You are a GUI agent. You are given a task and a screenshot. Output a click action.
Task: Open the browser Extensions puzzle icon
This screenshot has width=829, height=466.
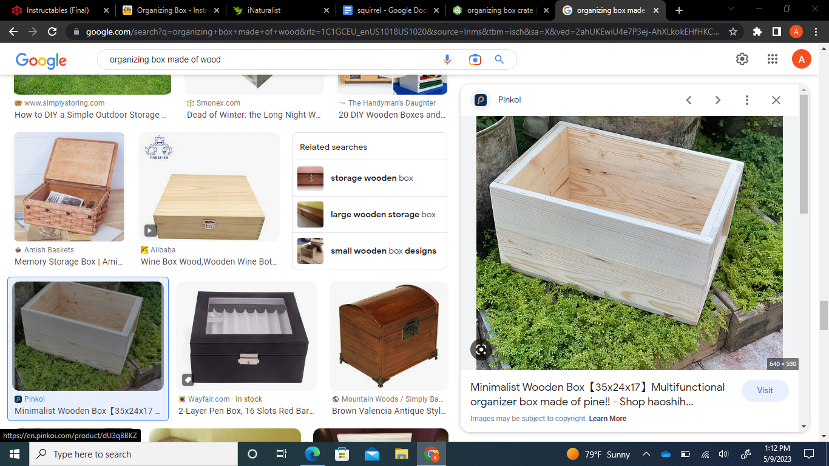tap(757, 32)
